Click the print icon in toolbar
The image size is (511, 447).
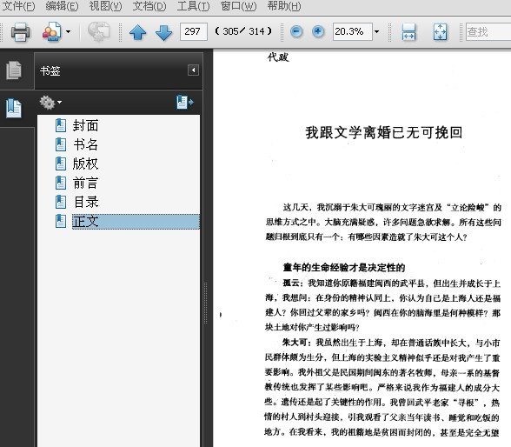point(20,32)
